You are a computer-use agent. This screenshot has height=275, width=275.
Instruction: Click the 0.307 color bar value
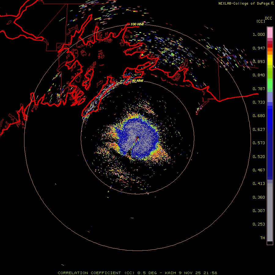coord(259,211)
